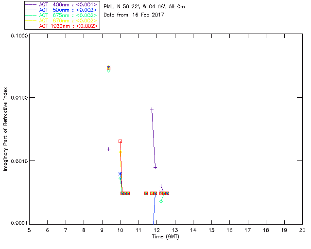Click the 0.0010 y-axis tick label
311x249 pixels.
coord(19,161)
